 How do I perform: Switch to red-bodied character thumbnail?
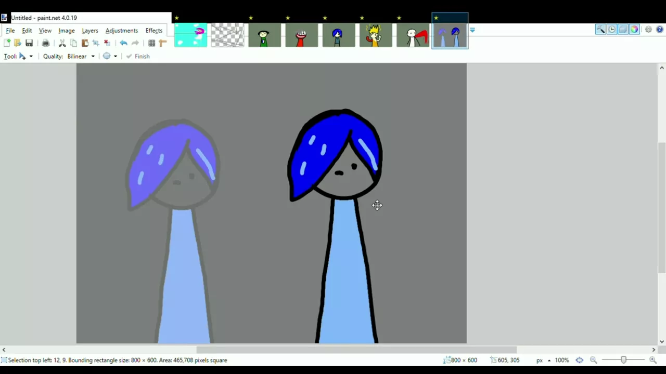pyautogui.click(x=302, y=35)
